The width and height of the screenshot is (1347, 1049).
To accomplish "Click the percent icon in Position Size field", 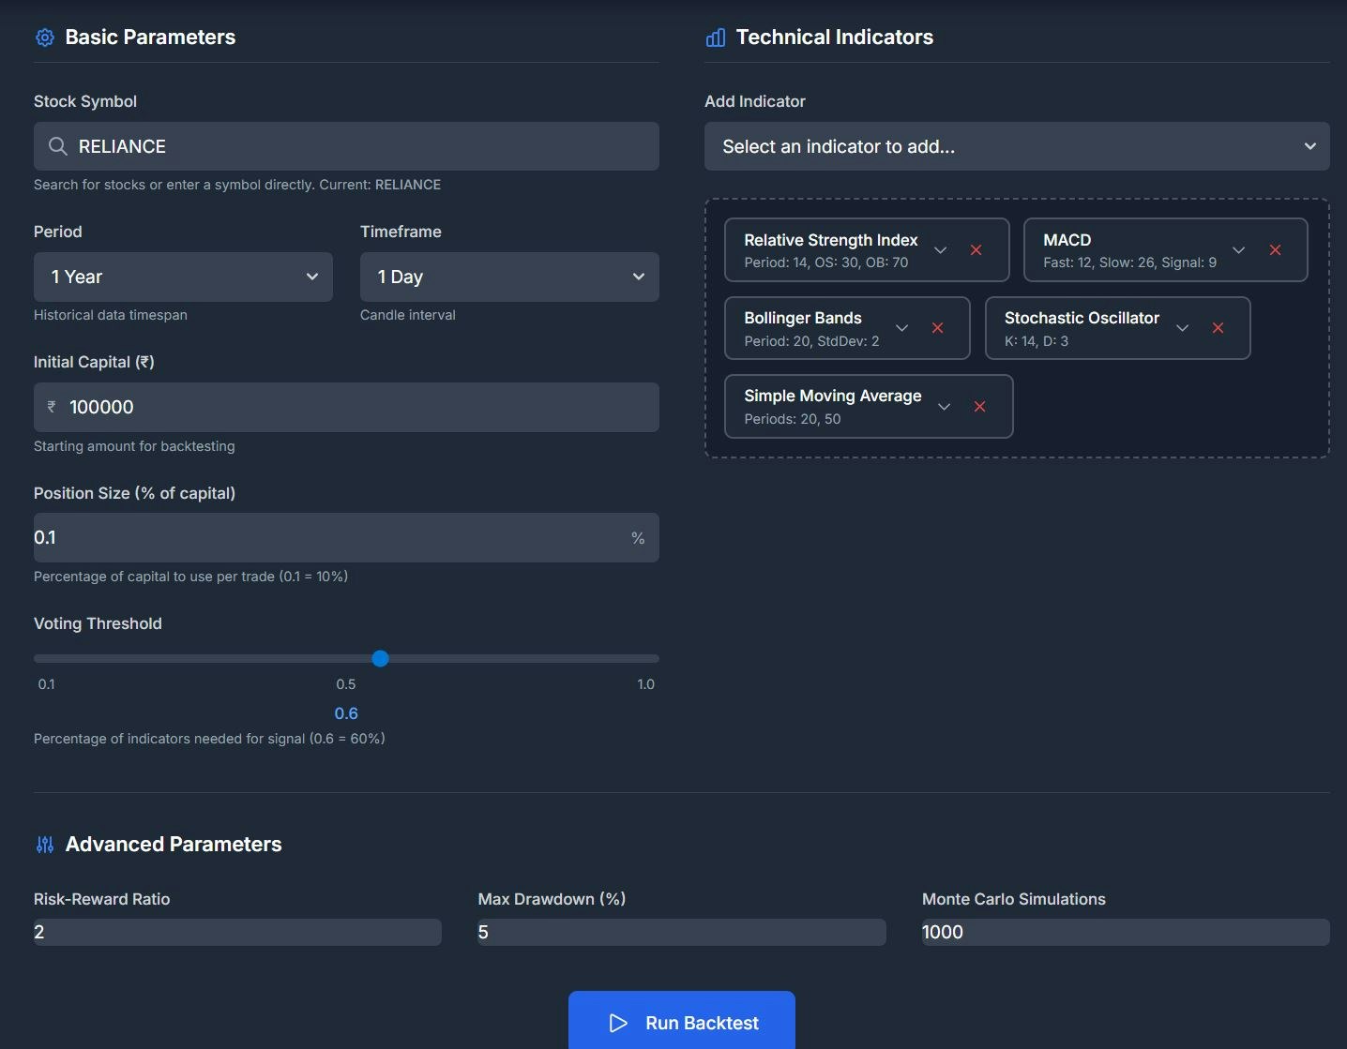I will (639, 537).
